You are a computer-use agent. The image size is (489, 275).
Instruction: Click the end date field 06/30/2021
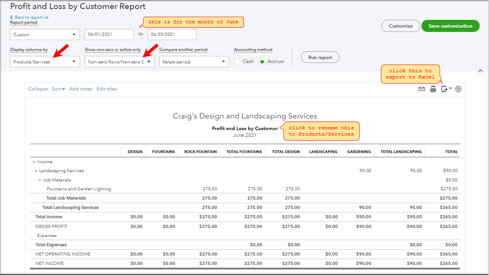pos(172,34)
